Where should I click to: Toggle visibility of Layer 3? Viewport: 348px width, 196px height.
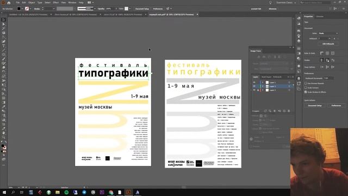tap(254, 90)
